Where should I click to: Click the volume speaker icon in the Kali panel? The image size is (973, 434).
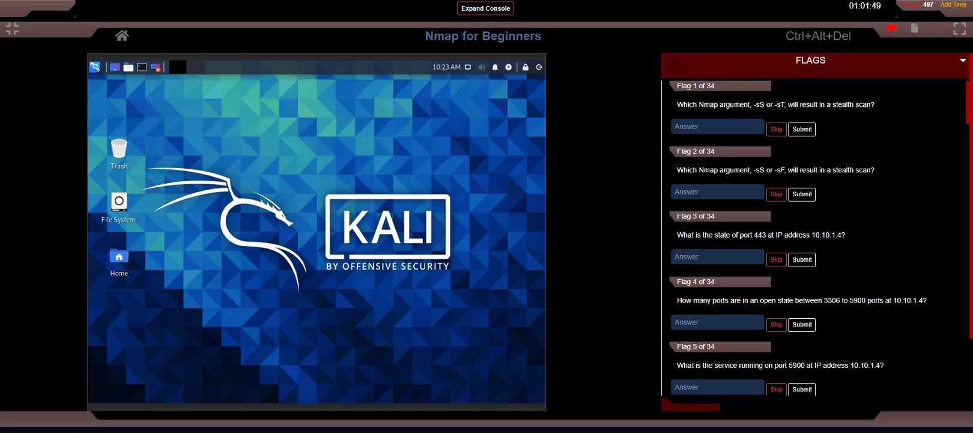[x=482, y=67]
